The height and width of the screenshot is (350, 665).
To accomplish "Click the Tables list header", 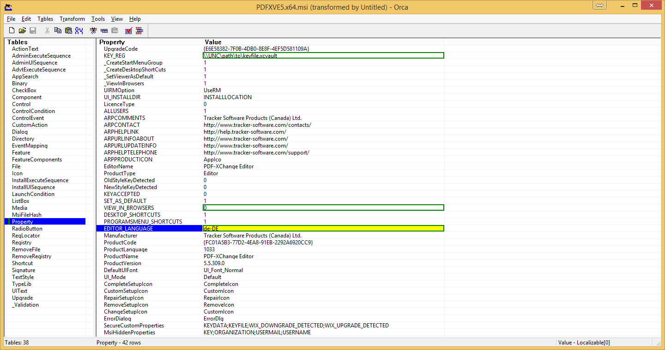I will pyautogui.click(x=45, y=42).
